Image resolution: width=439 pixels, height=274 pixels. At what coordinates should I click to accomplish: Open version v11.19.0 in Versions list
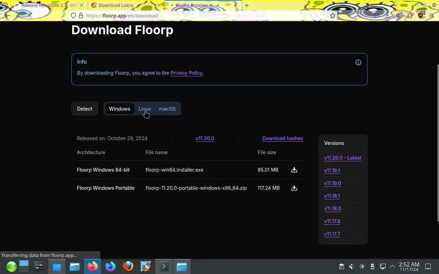click(333, 183)
